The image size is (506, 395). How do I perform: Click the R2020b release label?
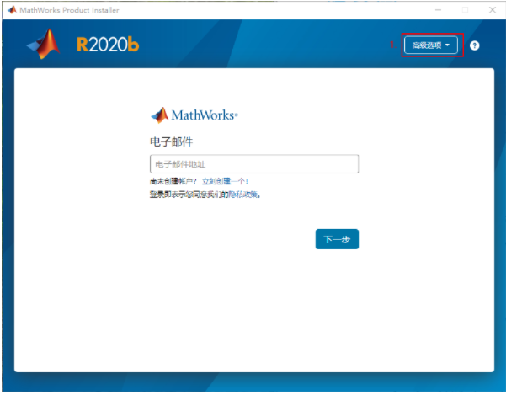pos(108,45)
